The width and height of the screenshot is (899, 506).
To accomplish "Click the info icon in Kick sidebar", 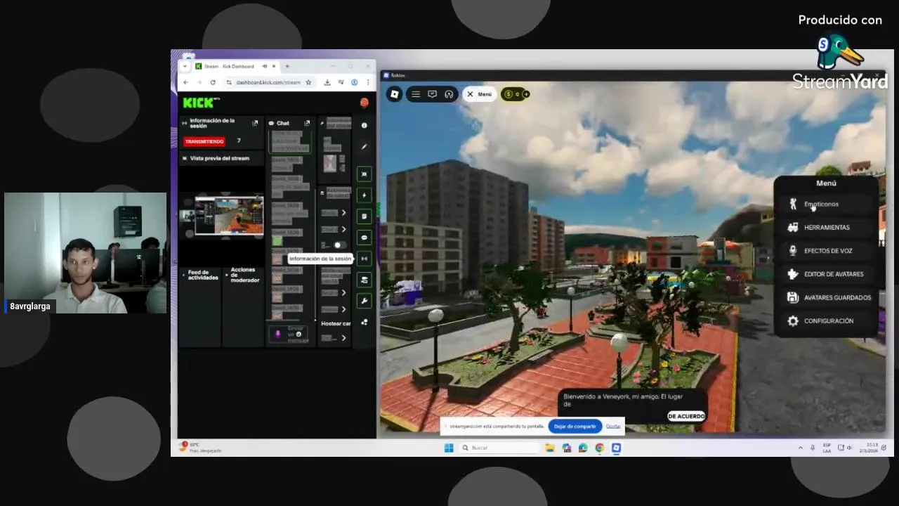I will [364, 125].
